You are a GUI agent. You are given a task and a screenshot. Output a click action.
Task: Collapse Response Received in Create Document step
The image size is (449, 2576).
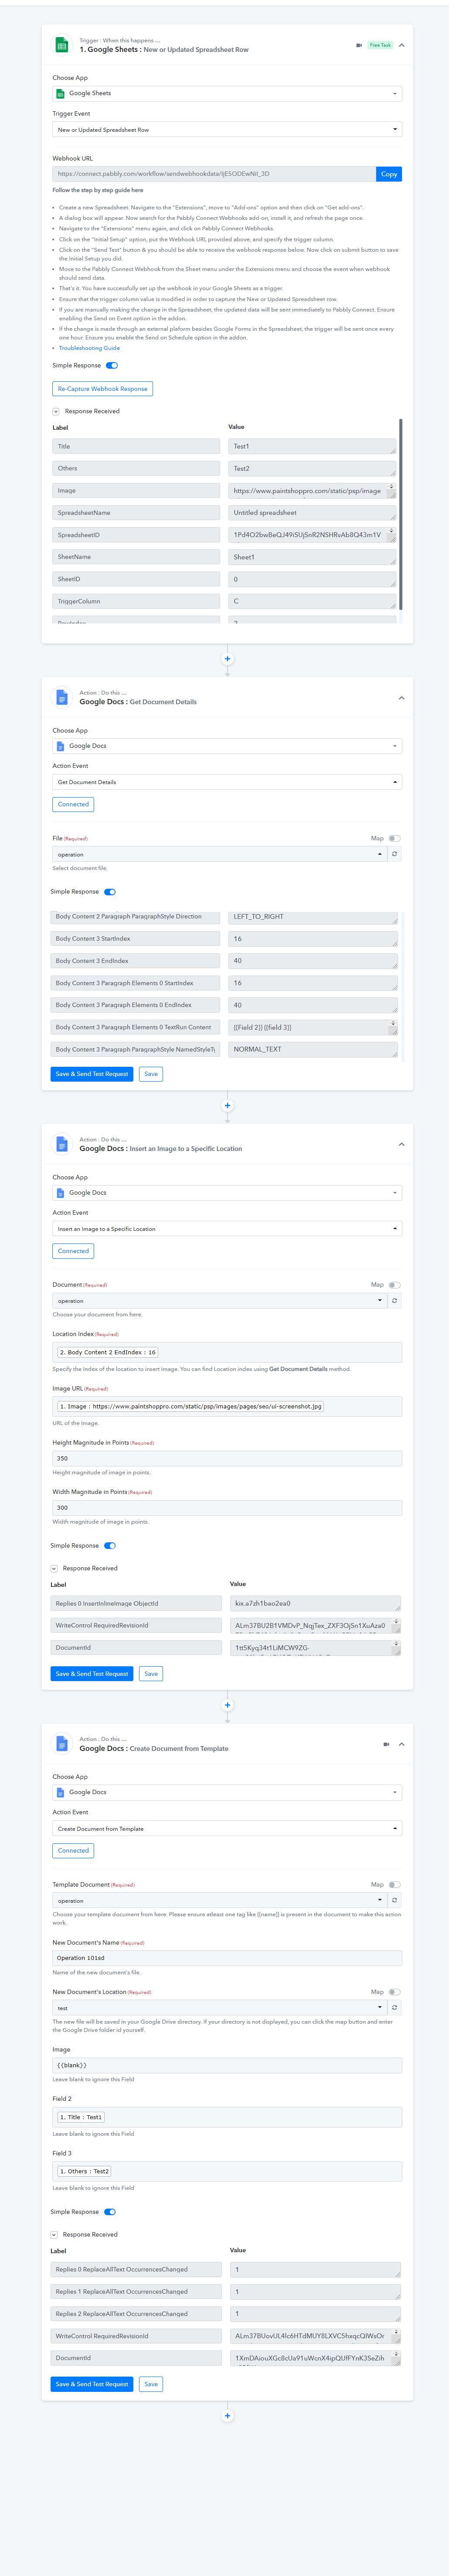(x=54, y=2235)
